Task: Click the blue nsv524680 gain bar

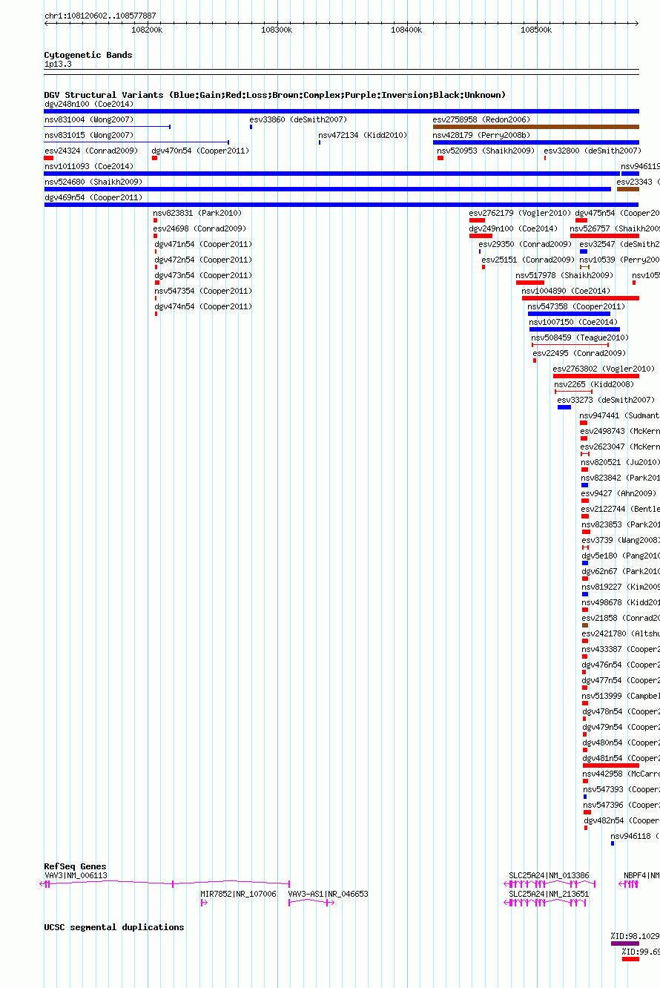Action: (328, 189)
